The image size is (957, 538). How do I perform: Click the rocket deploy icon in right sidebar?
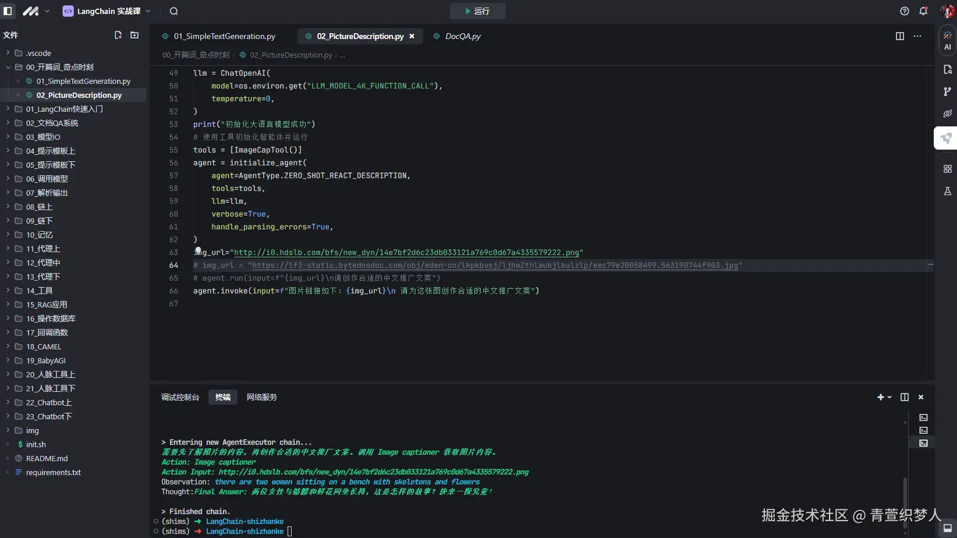(947, 139)
